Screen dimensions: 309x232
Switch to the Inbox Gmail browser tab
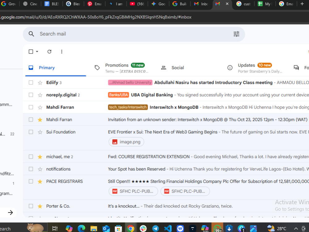click(201, 4)
